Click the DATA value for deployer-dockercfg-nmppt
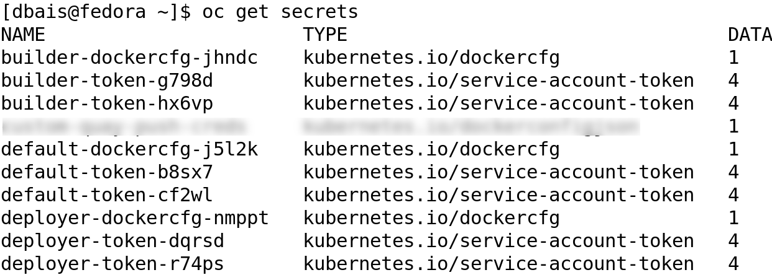Viewport: 772px width, 275px height. coord(733,218)
